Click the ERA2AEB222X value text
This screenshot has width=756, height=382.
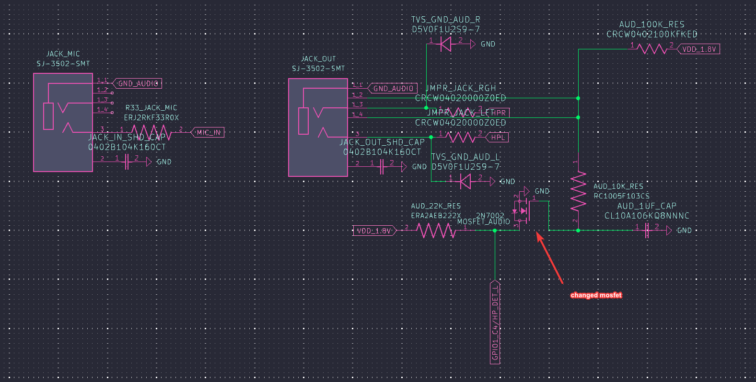436,216
